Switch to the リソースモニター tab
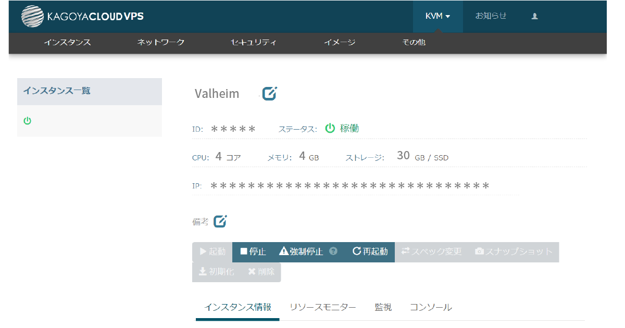This screenshot has width=625, height=328. pyautogui.click(x=322, y=307)
